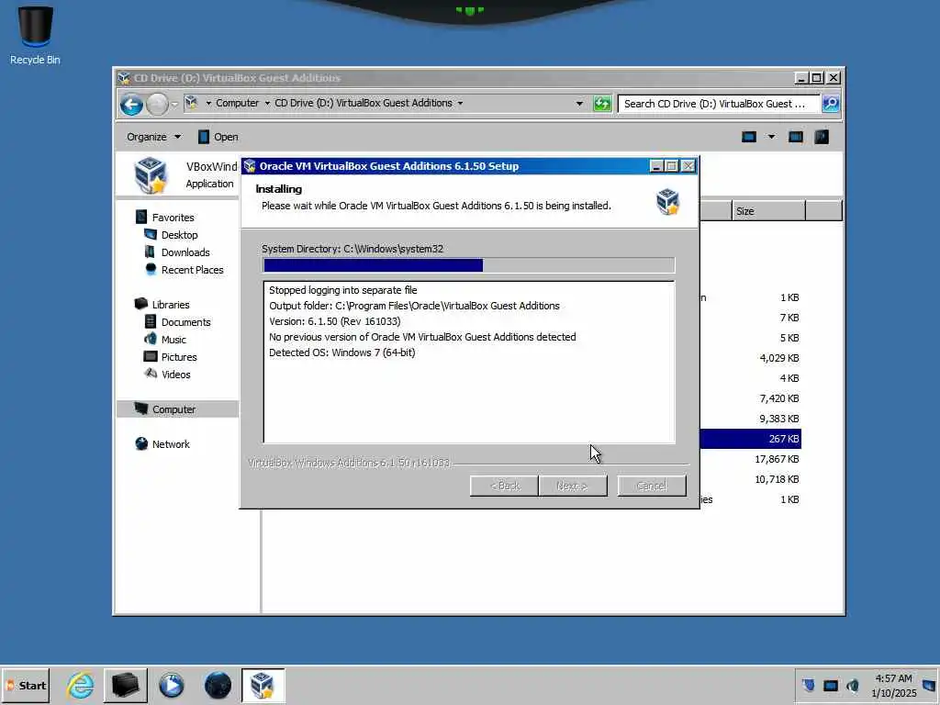
Task: Open the Organize dropdown menu
Action: pyautogui.click(x=153, y=137)
